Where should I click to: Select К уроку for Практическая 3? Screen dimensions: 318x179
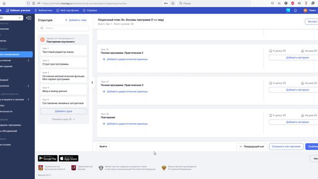click(x=277, y=83)
